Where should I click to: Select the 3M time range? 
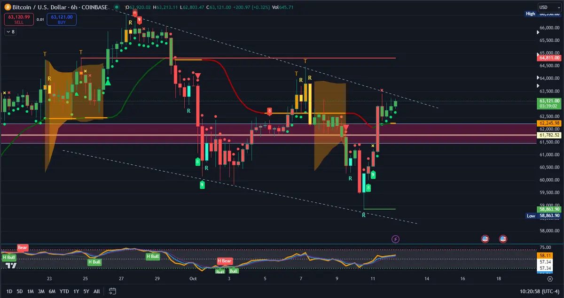(x=41, y=291)
